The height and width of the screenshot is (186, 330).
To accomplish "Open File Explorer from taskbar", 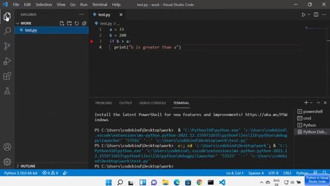I will click(x=165, y=182).
